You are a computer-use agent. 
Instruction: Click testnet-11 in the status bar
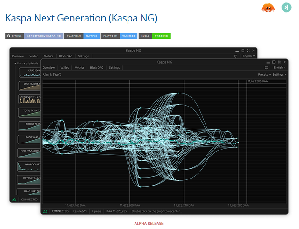pyautogui.click(x=80, y=211)
